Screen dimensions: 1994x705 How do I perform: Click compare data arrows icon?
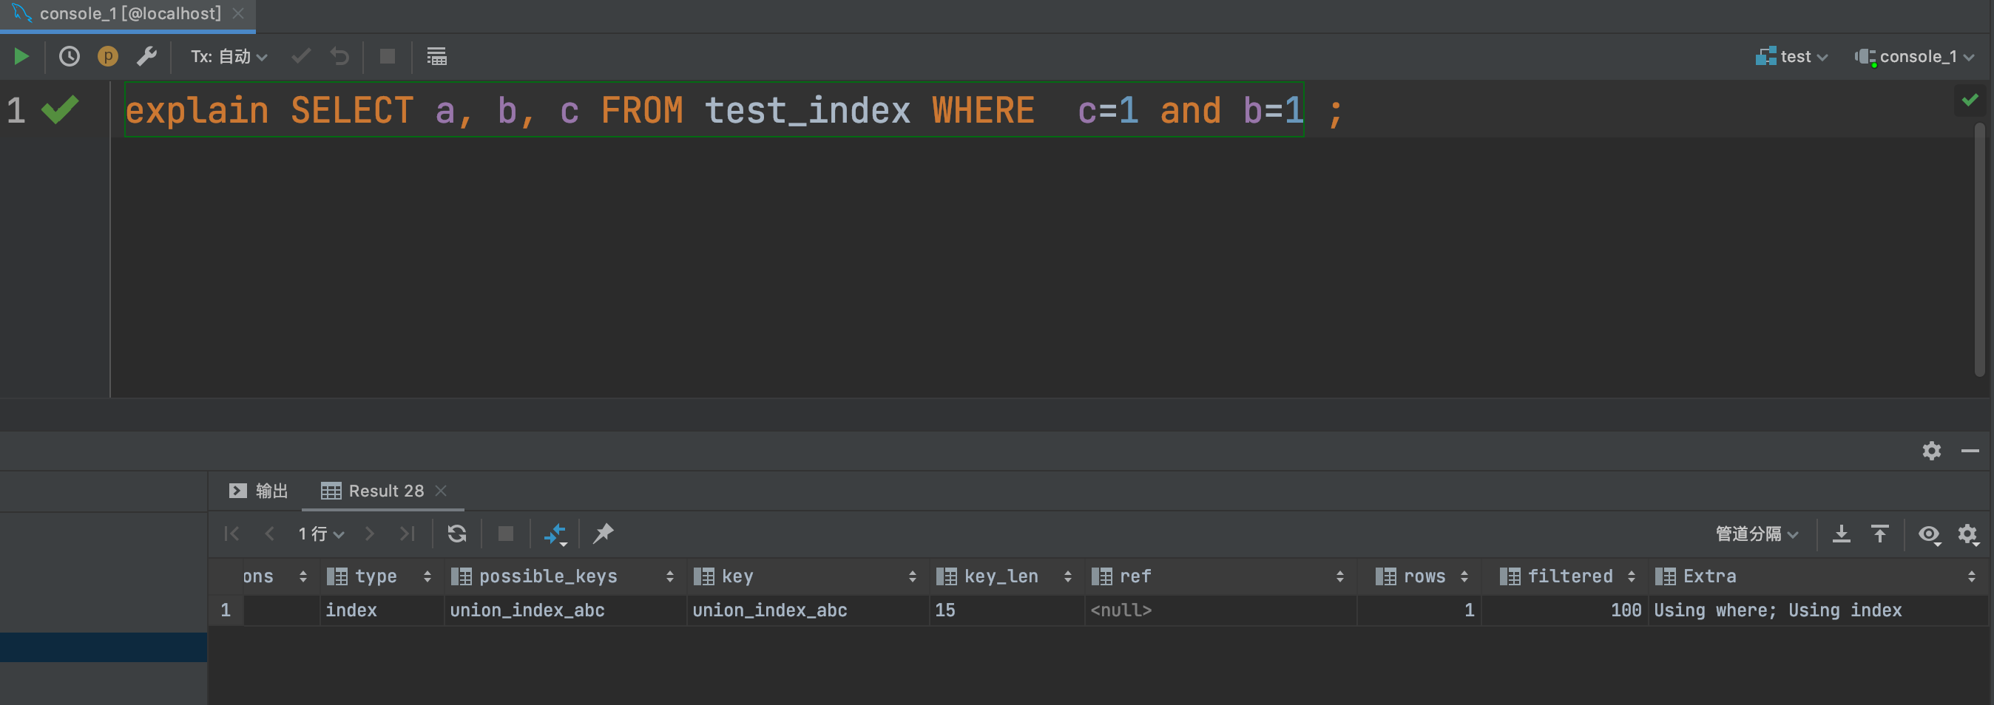(x=555, y=534)
